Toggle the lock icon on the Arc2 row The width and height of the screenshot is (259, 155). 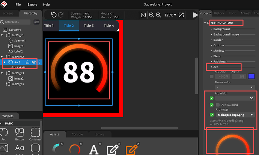pos(27,62)
